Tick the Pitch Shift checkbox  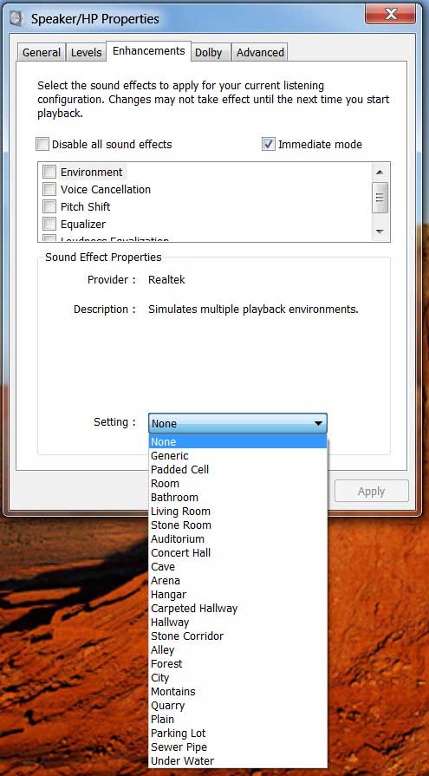pyautogui.click(x=49, y=207)
